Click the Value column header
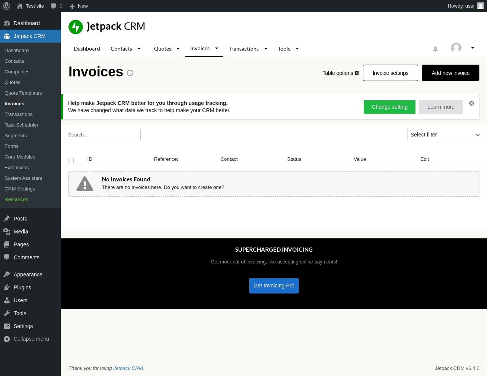 point(360,159)
